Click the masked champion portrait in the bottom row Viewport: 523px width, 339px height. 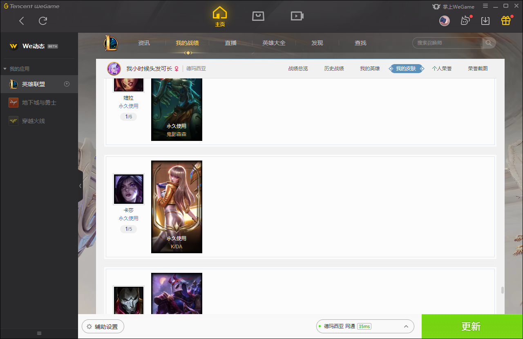click(129, 300)
